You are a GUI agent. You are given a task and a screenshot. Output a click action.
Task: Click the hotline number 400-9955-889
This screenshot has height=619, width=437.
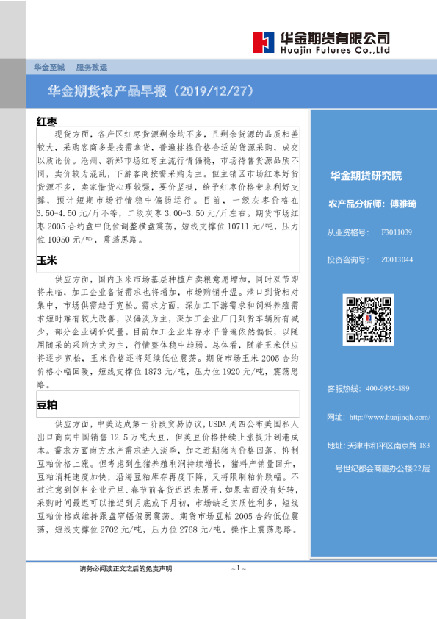tap(387, 388)
